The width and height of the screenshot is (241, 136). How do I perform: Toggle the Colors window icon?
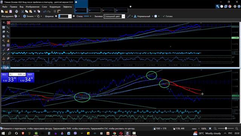point(230,6)
